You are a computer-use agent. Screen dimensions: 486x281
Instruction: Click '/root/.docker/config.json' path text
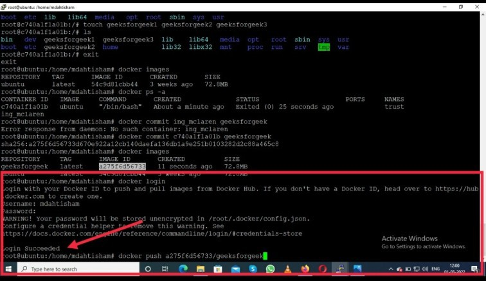click(x=259, y=219)
